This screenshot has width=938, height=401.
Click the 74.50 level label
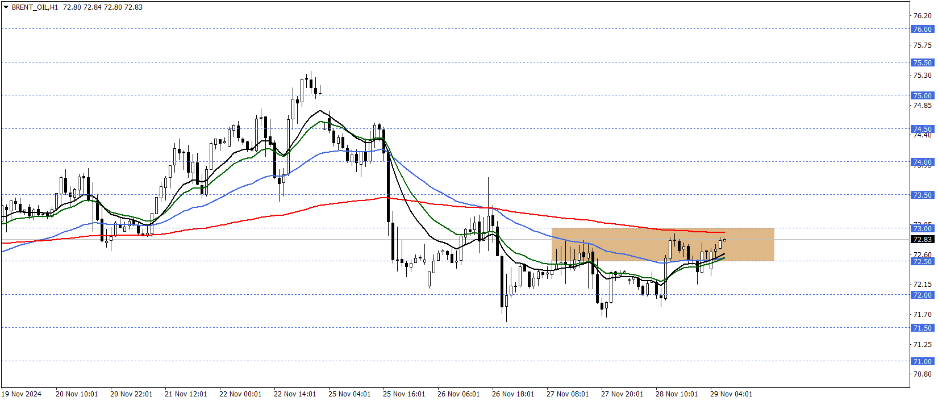[922, 129]
